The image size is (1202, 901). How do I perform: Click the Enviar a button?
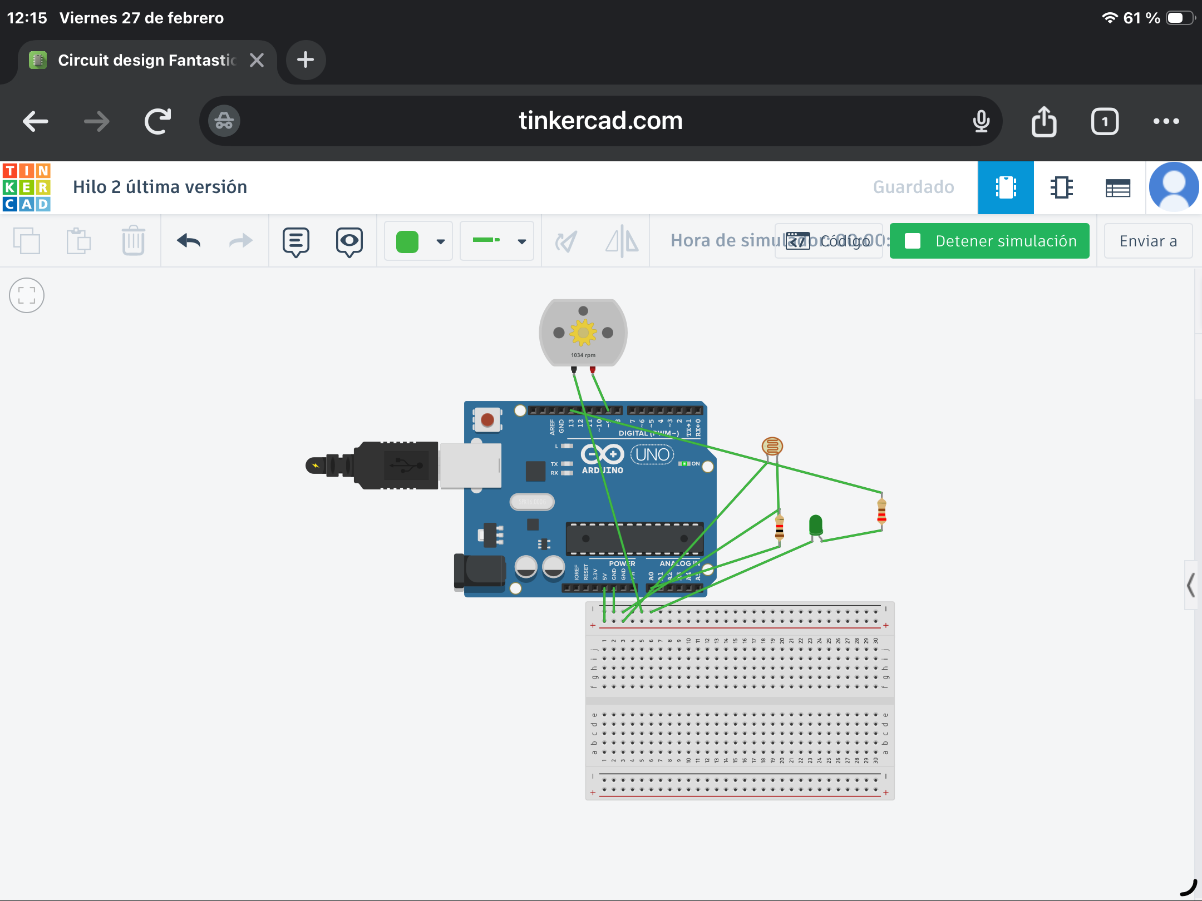(1147, 241)
